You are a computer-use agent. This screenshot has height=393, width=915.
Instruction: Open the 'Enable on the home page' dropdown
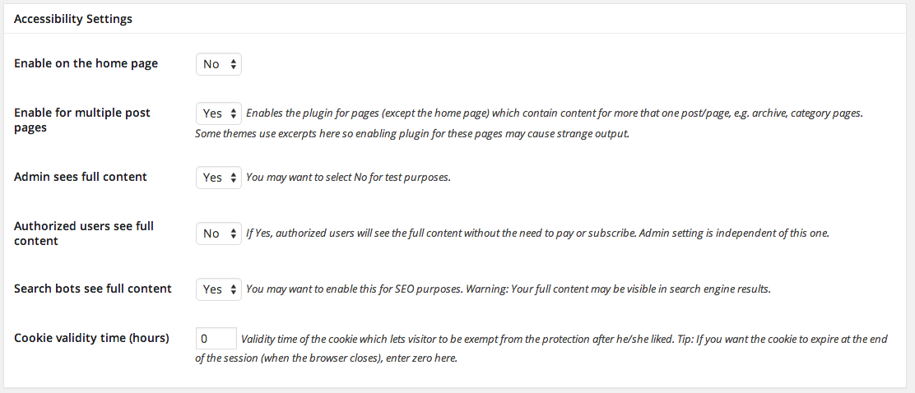coord(218,64)
